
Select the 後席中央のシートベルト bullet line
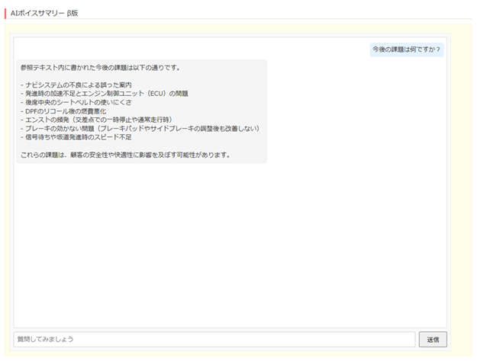pyautogui.click(x=82, y=102)
